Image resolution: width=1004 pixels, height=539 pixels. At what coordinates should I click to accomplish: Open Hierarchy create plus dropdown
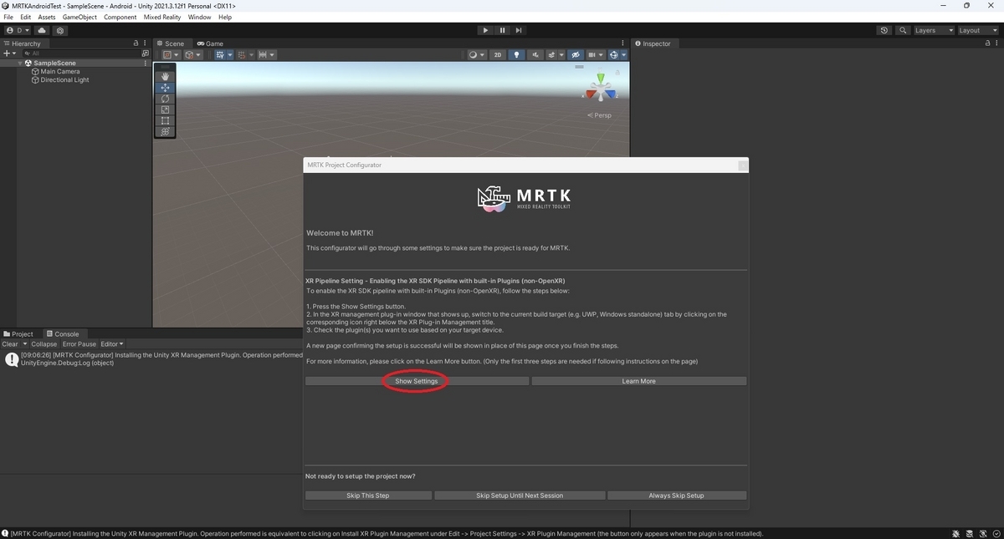[9, 53]
